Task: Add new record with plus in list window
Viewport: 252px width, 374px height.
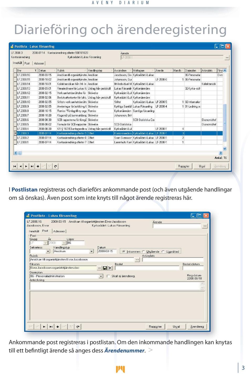Action: [38, 166]
